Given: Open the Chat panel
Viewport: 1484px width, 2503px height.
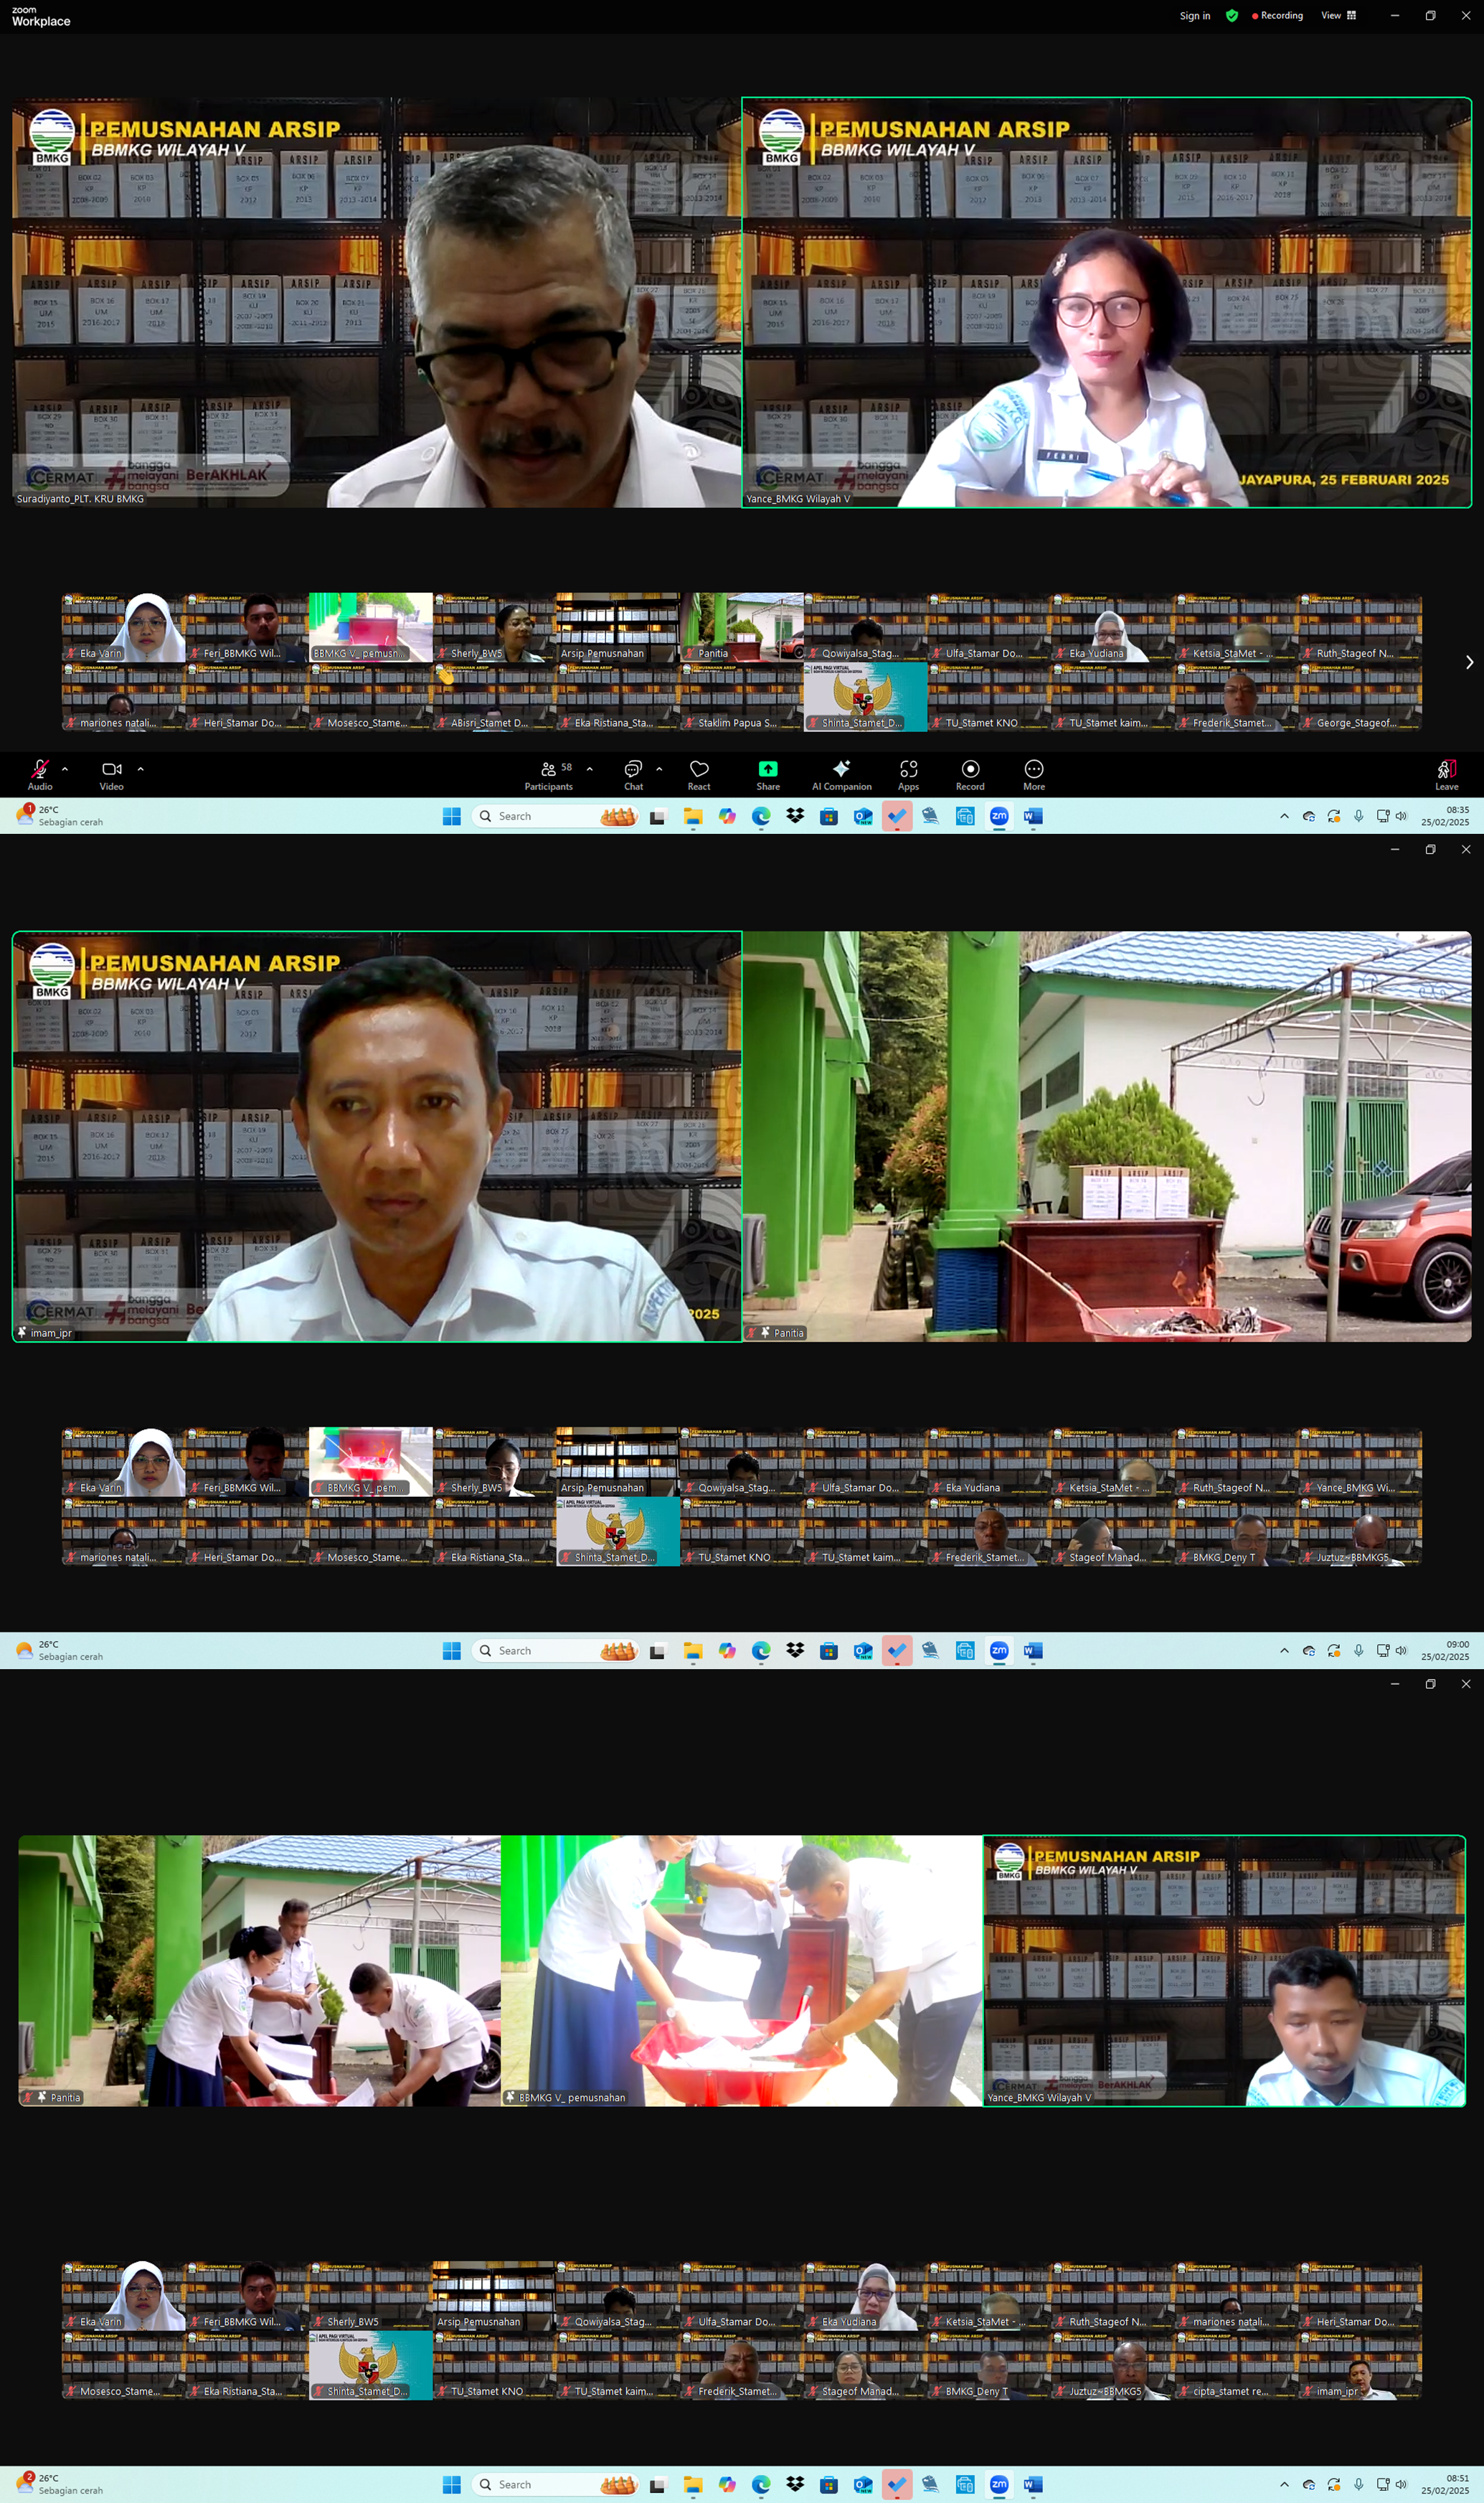Looking at the screenshot, I should tap(633, 769).
